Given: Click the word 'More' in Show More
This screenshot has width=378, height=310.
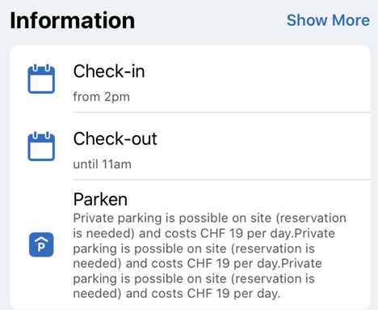Looking at the screenshot, I should click(x=351, y=20).
